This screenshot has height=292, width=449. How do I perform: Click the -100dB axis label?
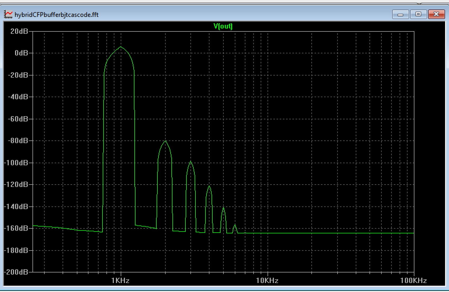point(16,163)
